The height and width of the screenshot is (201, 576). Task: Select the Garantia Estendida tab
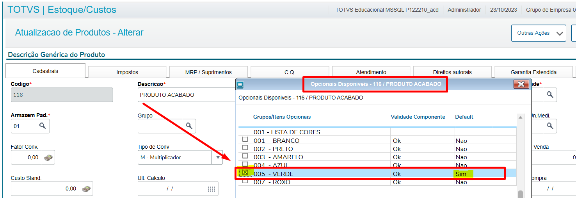[x=533, y=72]
